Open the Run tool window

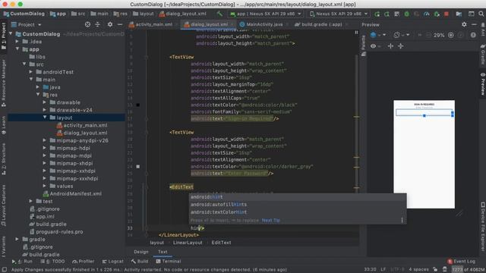[22, 262]
